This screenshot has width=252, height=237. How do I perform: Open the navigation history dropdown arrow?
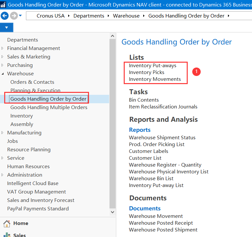20,16
